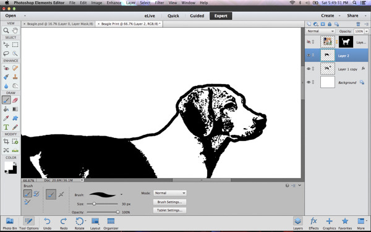Open the Photo Bin
Screen dimensions: 371x232
point(10,224)
